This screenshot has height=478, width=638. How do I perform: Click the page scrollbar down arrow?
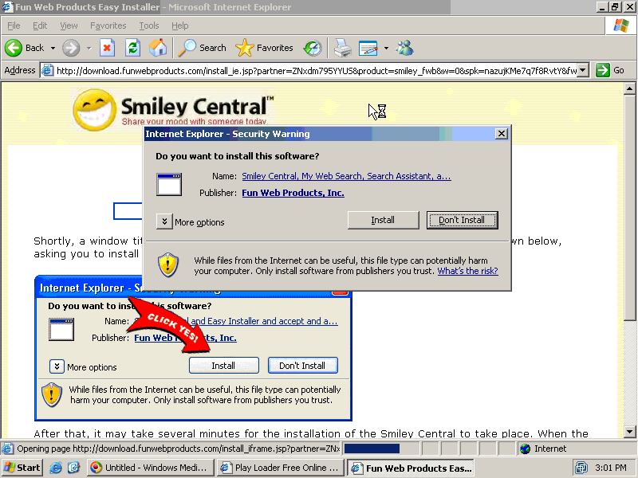click(x=629, y=431)
